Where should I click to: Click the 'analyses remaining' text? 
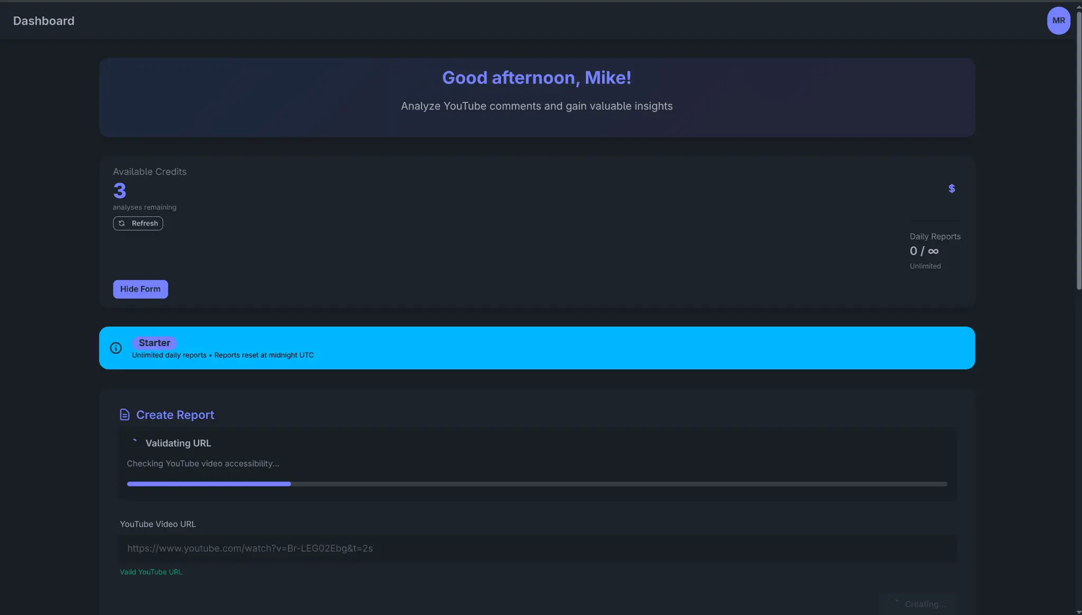point(145,207)
